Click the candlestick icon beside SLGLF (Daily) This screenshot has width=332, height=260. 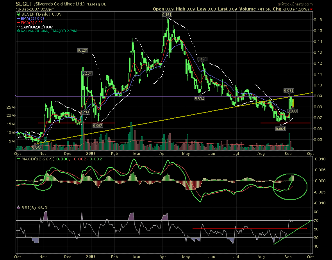(x=19, y=14)
